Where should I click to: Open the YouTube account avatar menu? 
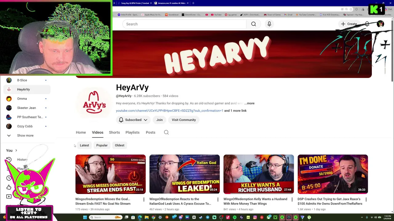click(x=380, y=24)
